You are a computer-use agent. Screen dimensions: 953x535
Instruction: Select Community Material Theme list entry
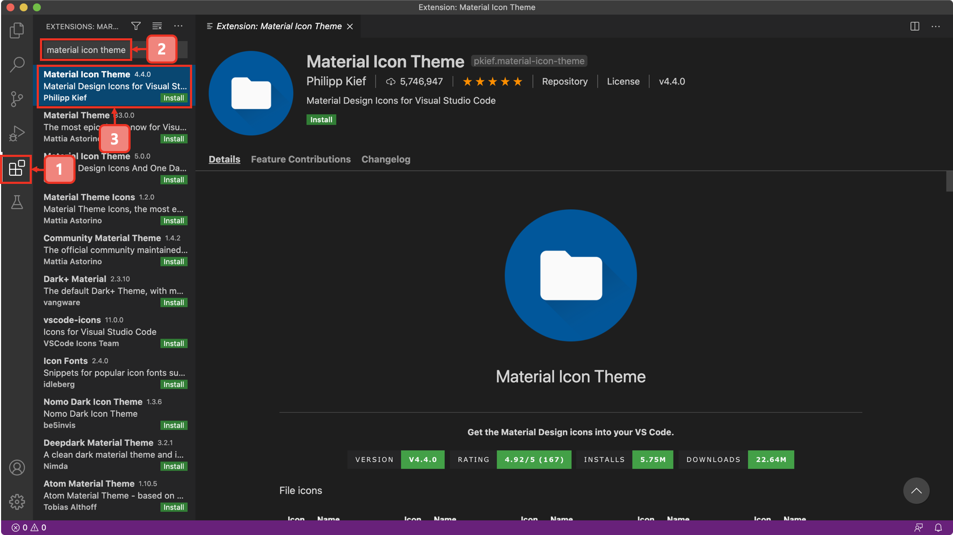coord(114,250)
